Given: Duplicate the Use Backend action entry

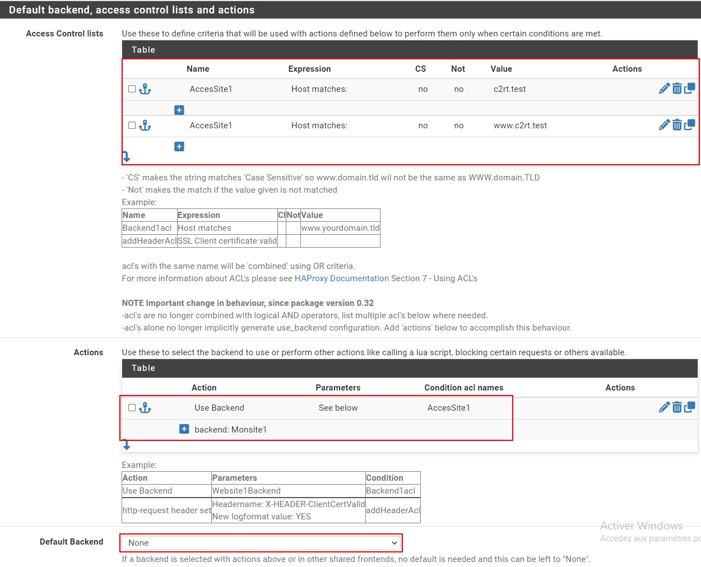Looking at the screenshot, I should tap(690, 407).
